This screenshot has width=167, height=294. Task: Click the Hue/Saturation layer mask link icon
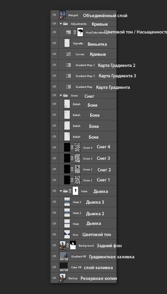pyautogui.click(x=75, y=32)
